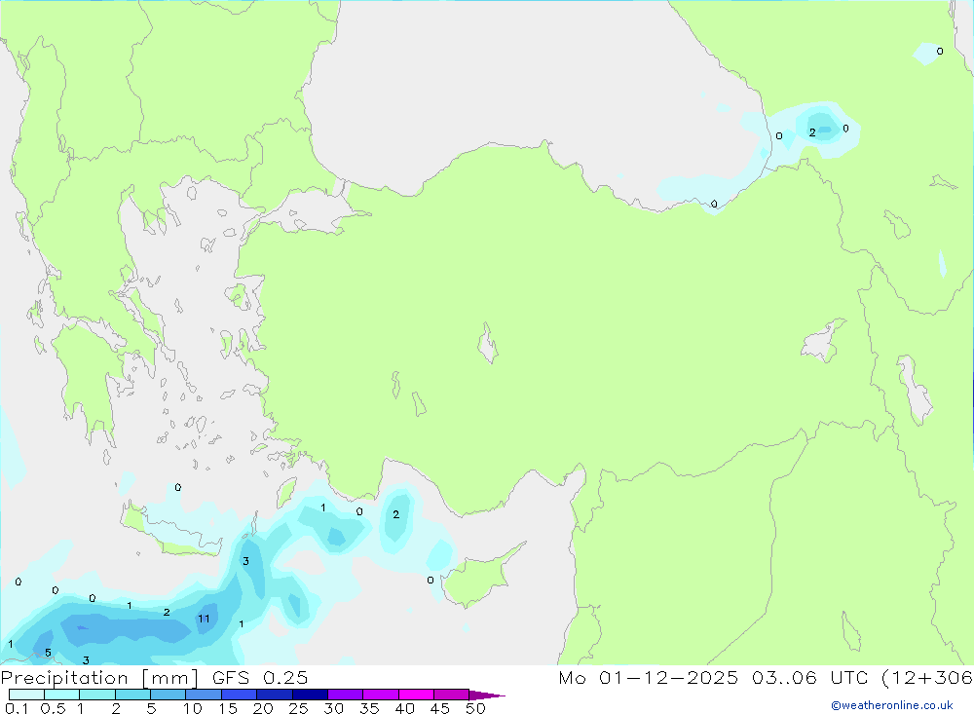Screen dimensions: 974x714
Task: Pick the 25–30 mm navy legend swatch
Action: pyautogui.click(x=310, y=695)
